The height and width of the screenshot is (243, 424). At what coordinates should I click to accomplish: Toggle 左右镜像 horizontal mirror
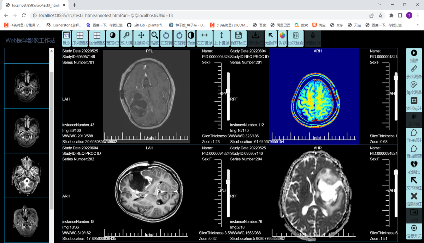[205, 38]
